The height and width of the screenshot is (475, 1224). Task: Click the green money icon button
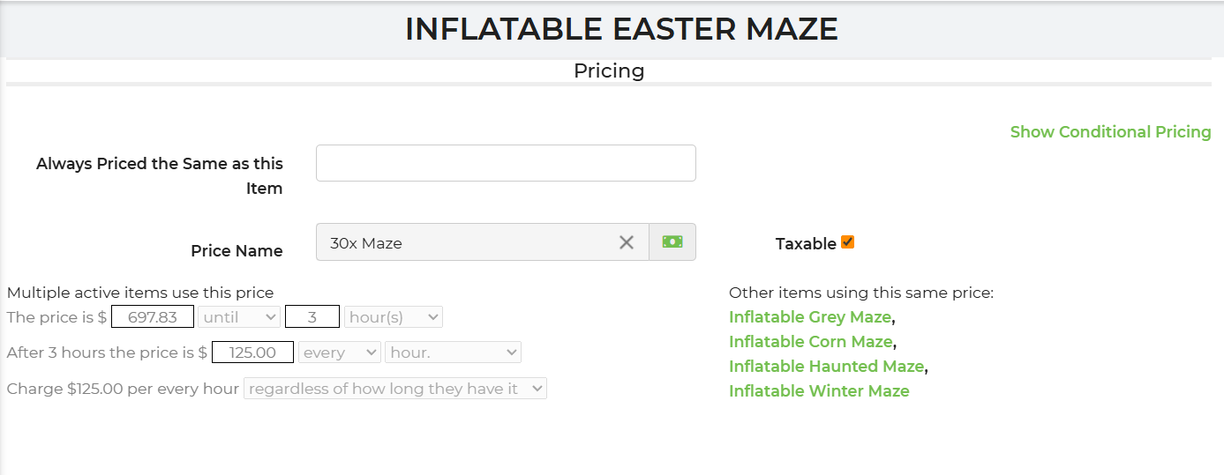pyautogui.click(x=672, y=242)
